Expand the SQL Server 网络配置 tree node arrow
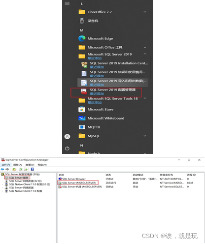This screenshot has width=205, height=244. [x=2, y=187]
